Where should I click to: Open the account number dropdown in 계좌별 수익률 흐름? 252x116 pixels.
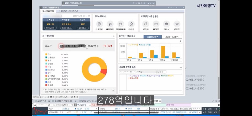(135, 72)
